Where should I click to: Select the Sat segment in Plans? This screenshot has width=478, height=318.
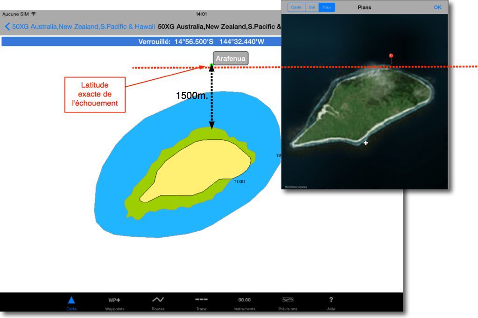tap(312, 7)
